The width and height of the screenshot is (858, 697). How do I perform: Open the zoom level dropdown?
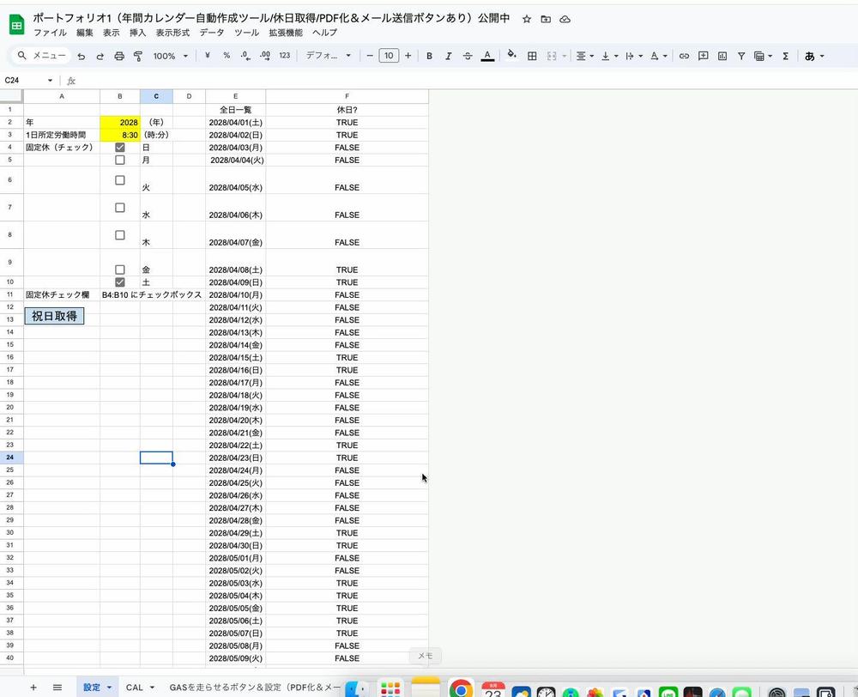tap(169, 56)
